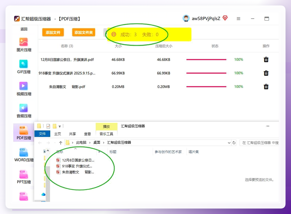Select 918事变 升旗仪式 file in Explorer

coord(74,166)
